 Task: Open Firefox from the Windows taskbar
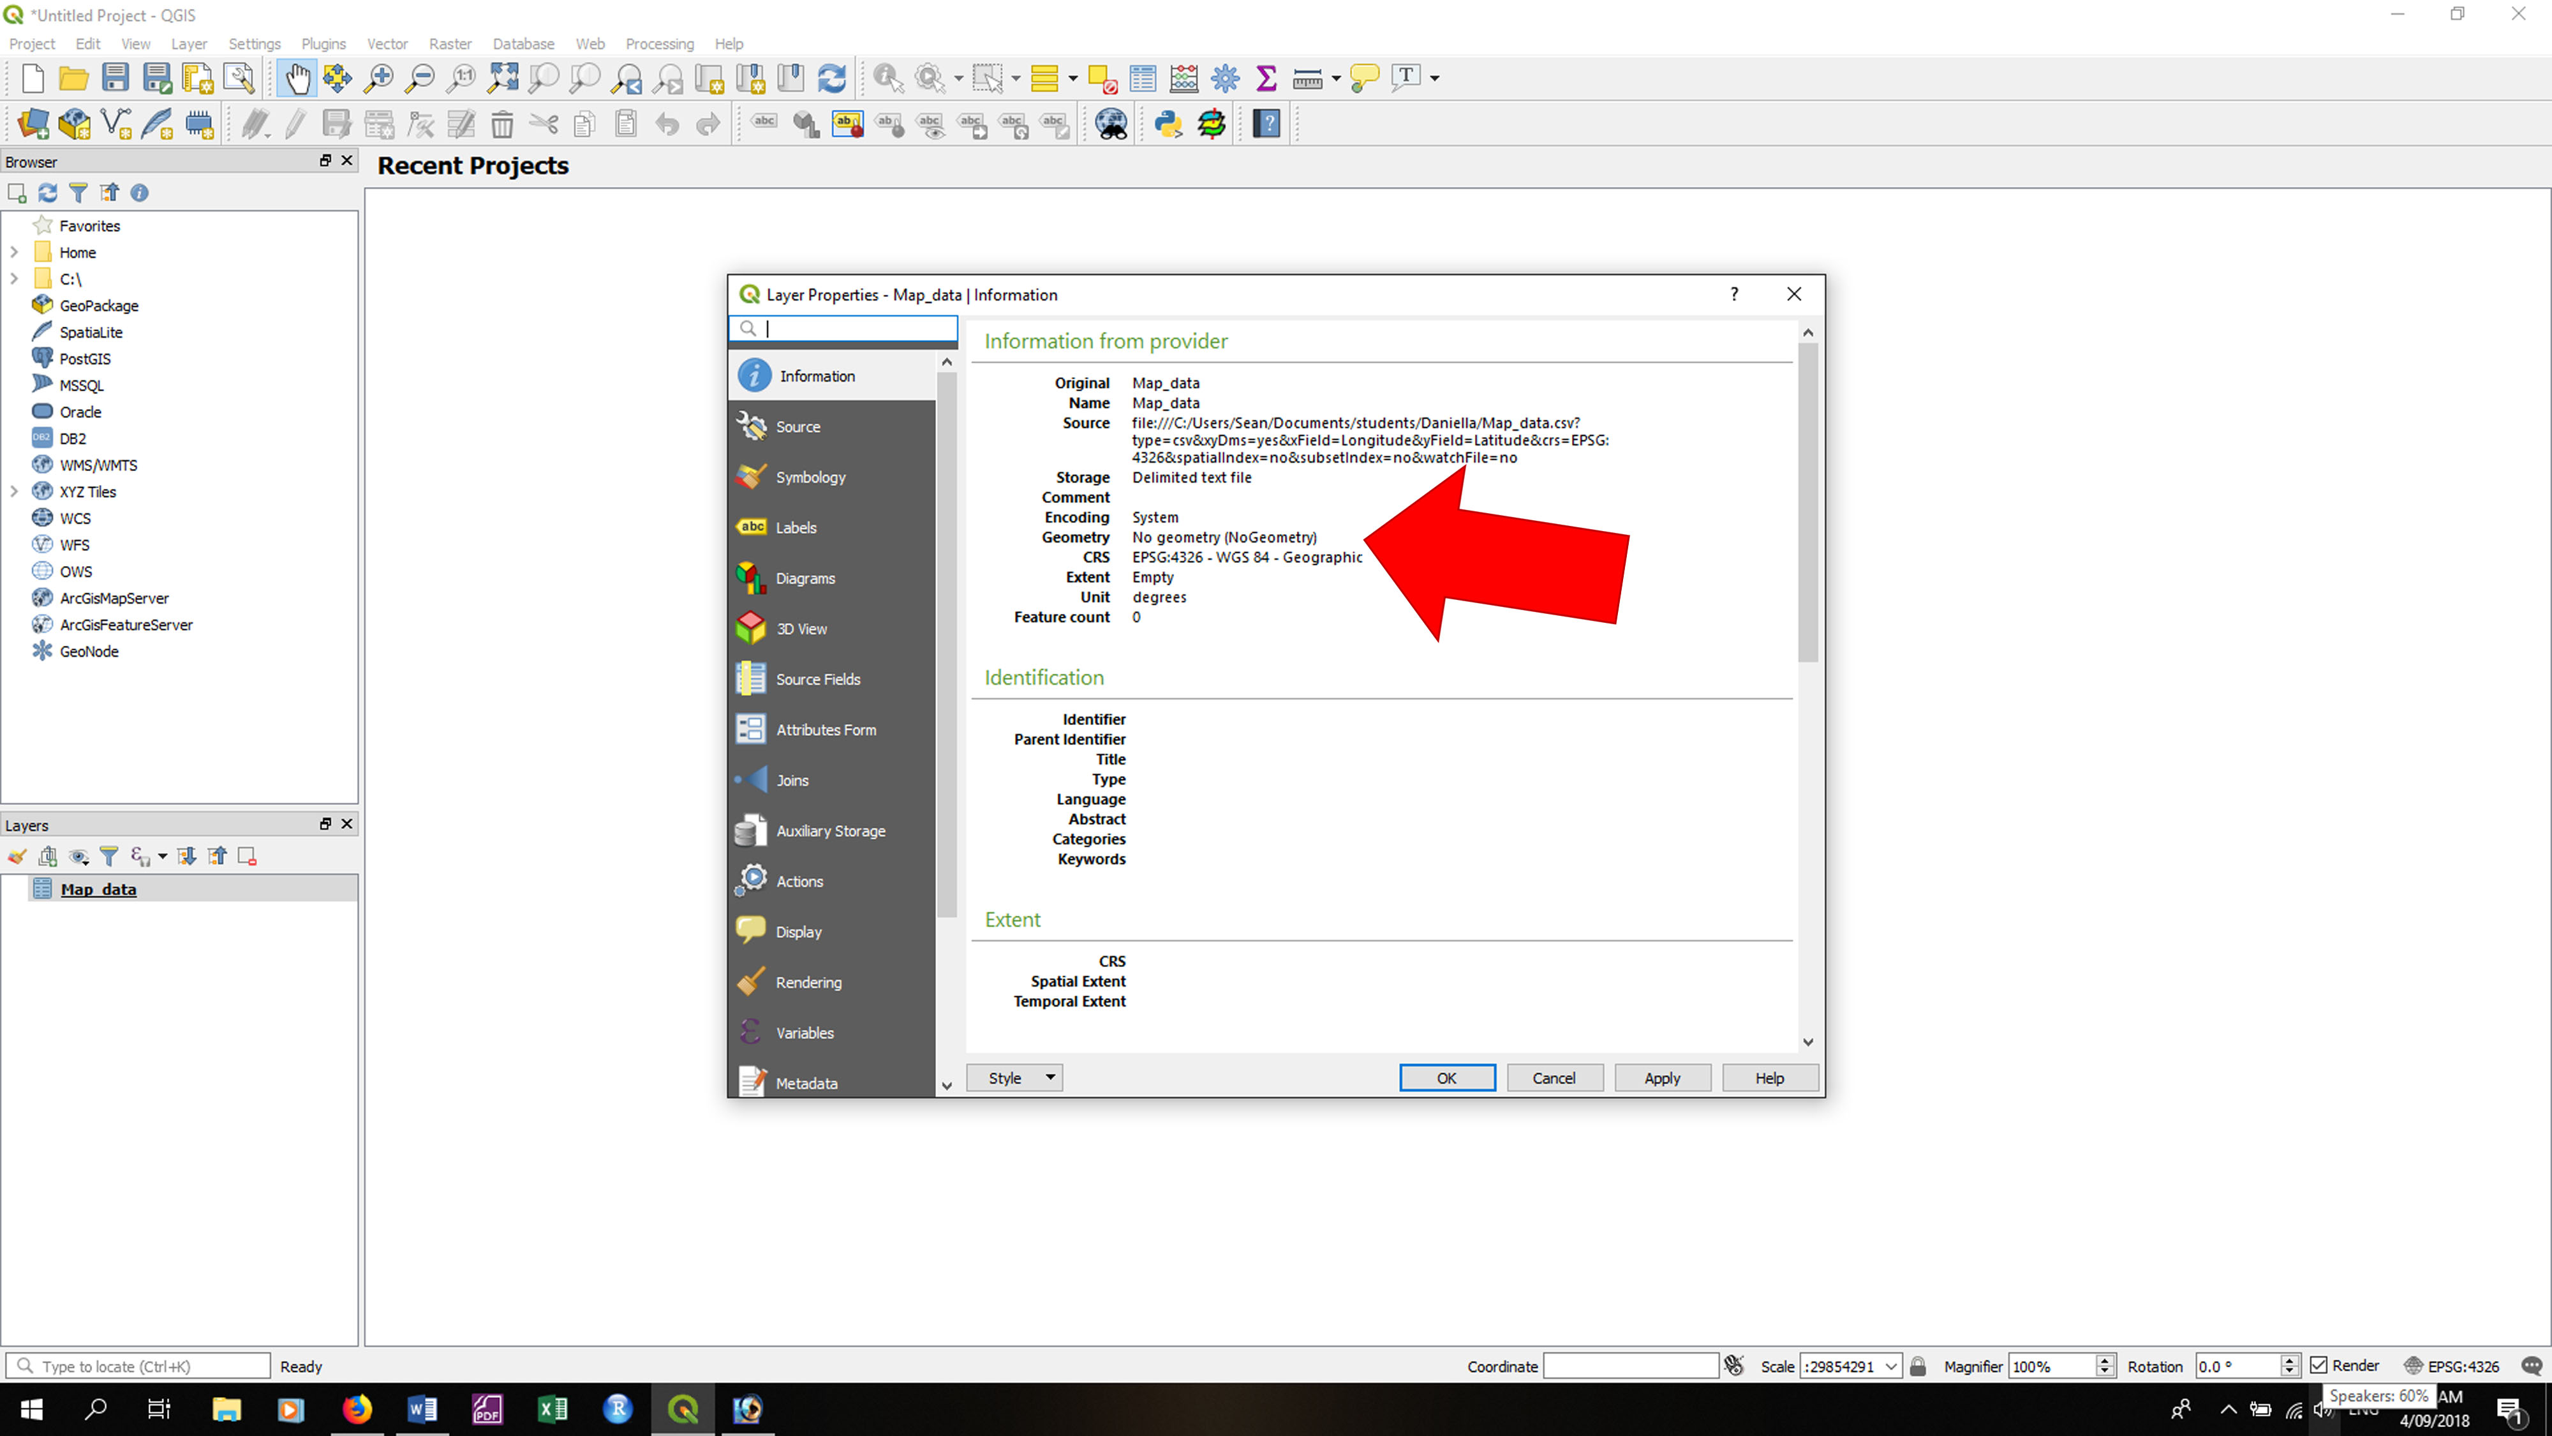click(x=357, y=1409)
